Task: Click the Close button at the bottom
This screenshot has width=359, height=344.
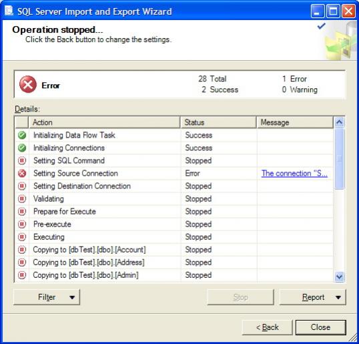Action: click(x=320, y=327)
